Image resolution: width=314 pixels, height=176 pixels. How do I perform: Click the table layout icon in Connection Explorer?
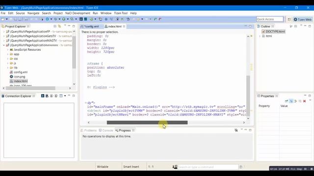[61, 96]
